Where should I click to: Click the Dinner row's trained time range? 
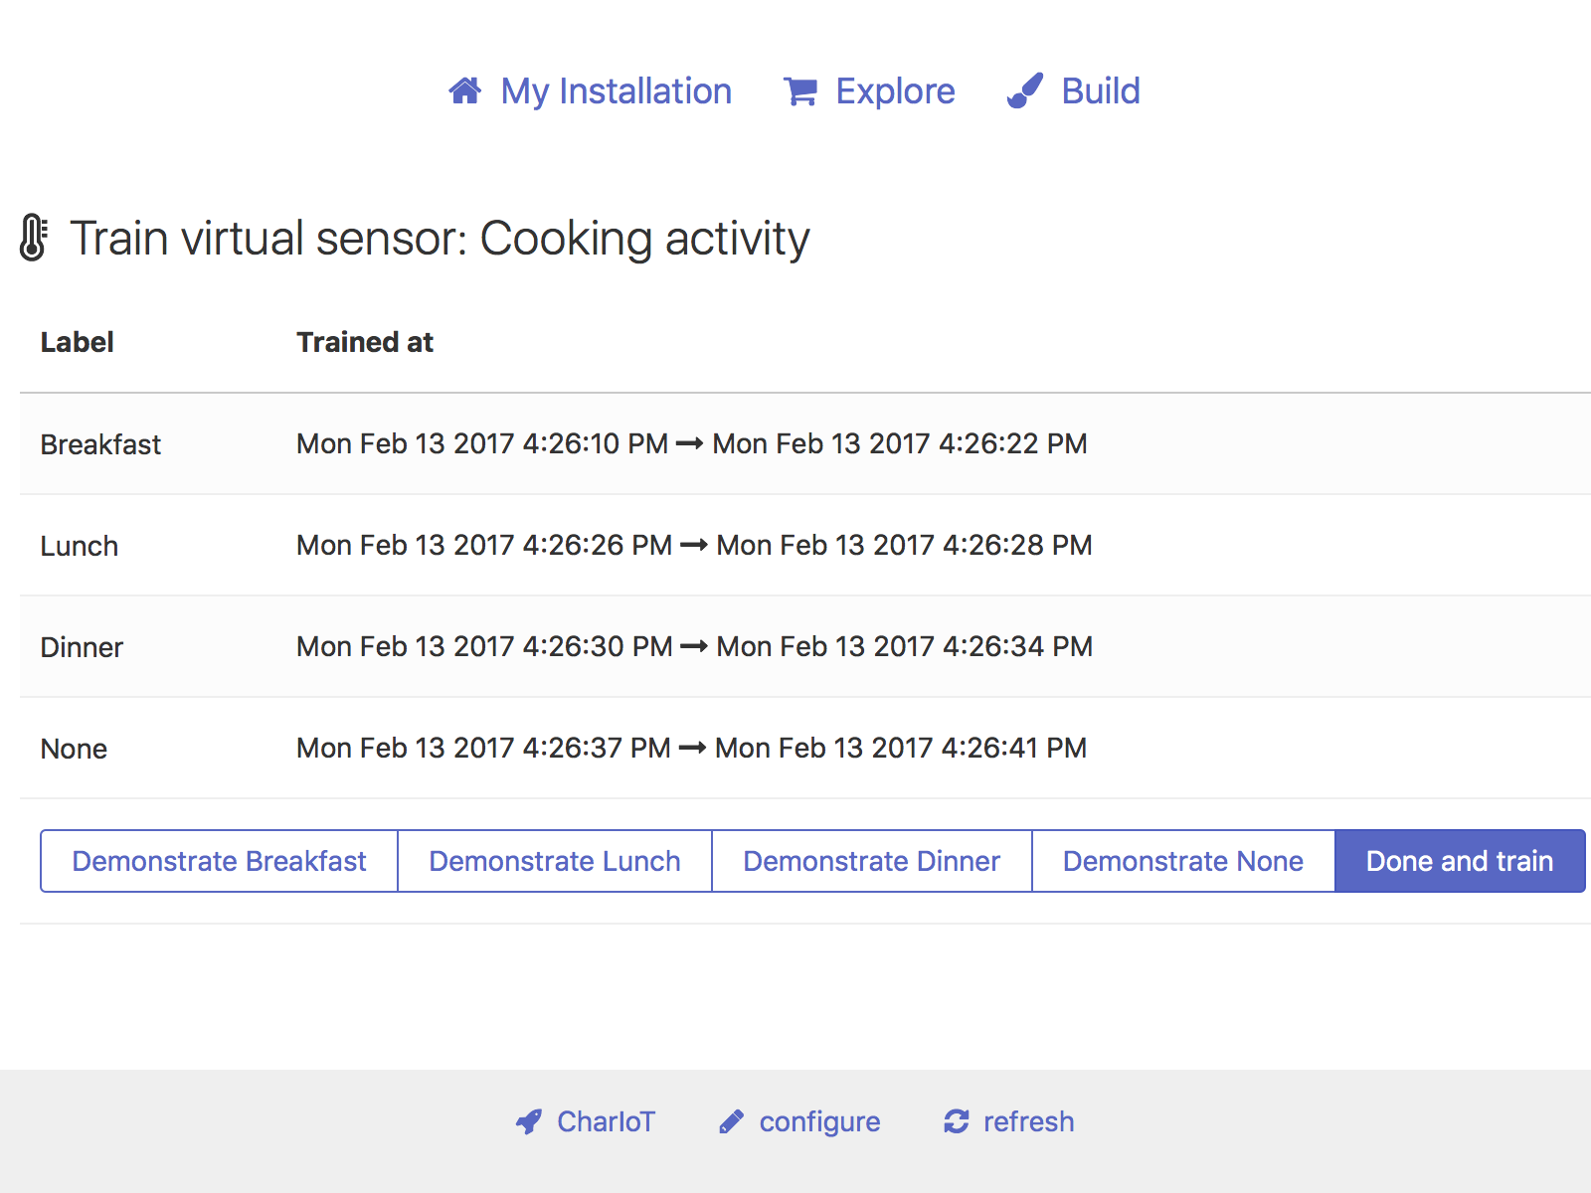pos(694,647)
